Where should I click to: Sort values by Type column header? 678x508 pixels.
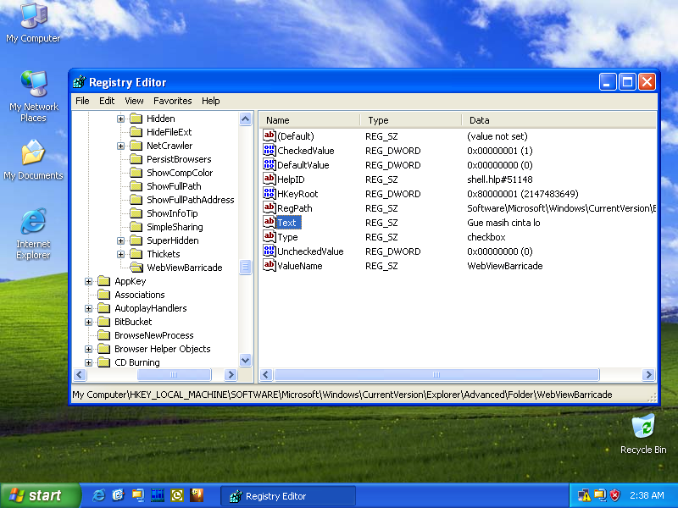point(411,120)
